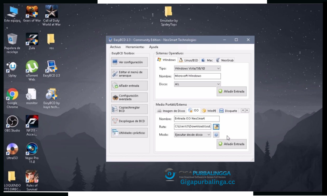Switch to the NeoGrub tab

225,60
